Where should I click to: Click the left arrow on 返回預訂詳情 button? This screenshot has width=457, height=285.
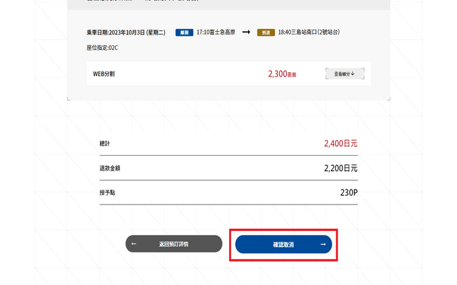pyautogui.click(x=134, y=244)
